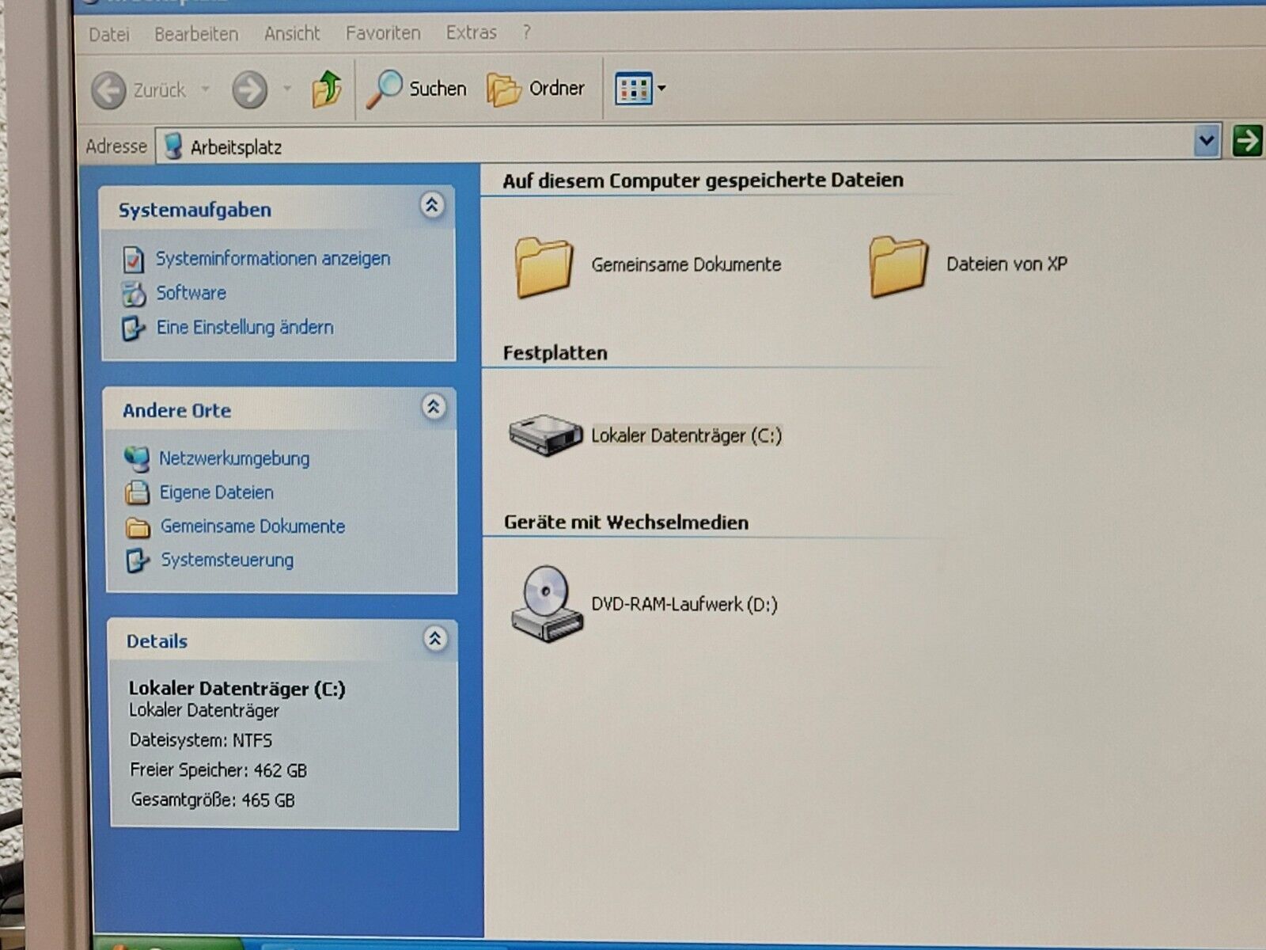This screenshot has width=1266, height=950.
Task: Open the Ansicht menu
Action: click(x=292, y=33)
